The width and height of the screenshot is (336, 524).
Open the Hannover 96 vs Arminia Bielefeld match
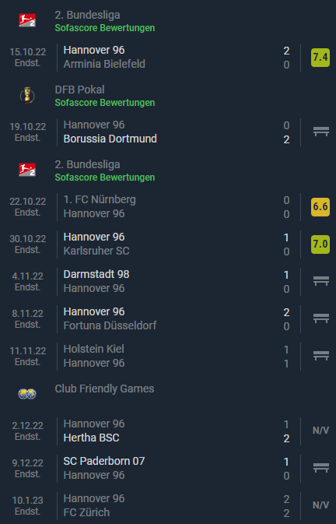(168, 57)
